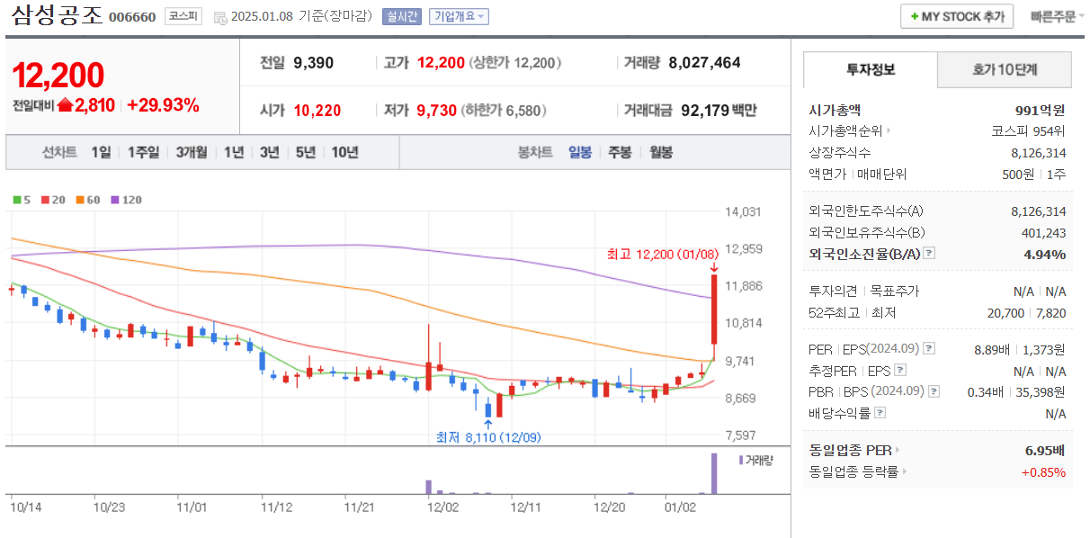Click the purple 거래량 volume legend
Image resolution: width=1090 pixels, height=538 pixels.
[755, 460]
